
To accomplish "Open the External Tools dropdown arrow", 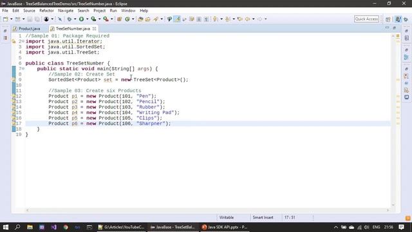I will (x=111, y=19).
